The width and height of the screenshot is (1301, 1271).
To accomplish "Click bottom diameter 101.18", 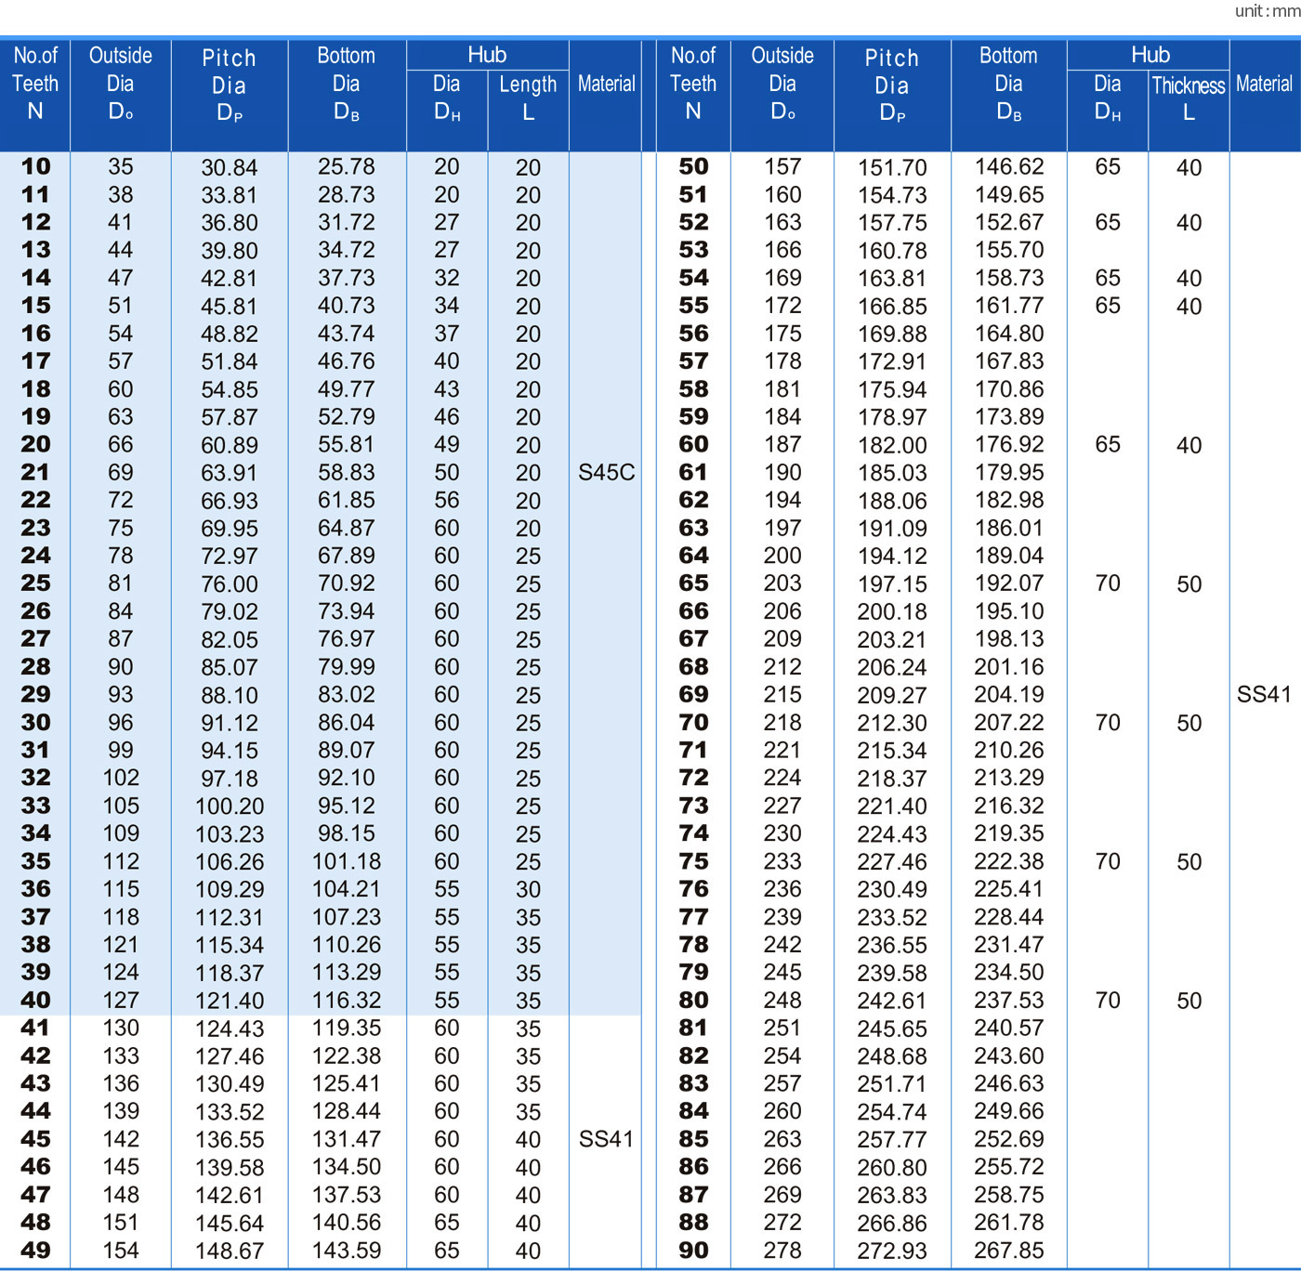I will tap(347, 861).
